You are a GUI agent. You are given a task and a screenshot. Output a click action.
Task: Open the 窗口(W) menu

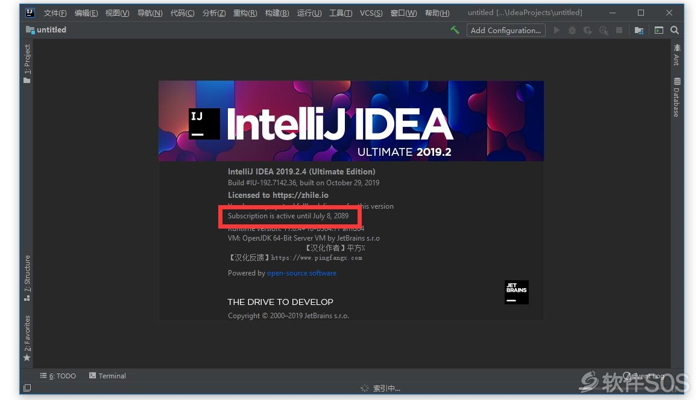click(x=403, y=13)
